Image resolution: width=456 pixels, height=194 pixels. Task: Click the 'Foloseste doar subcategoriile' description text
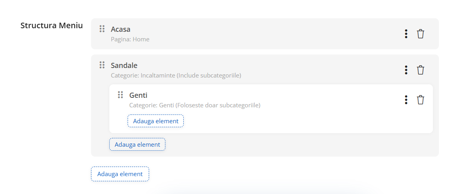[218, 105]
